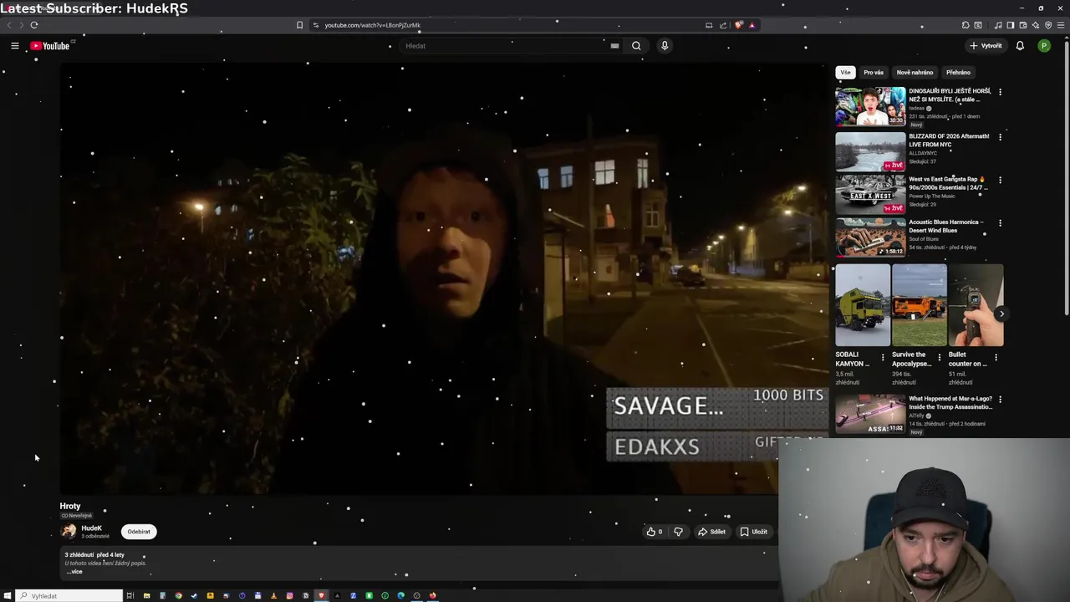Open Windows Task View in the taskbar
This screenshot has height=602, width=1070.
coord(130,595)
